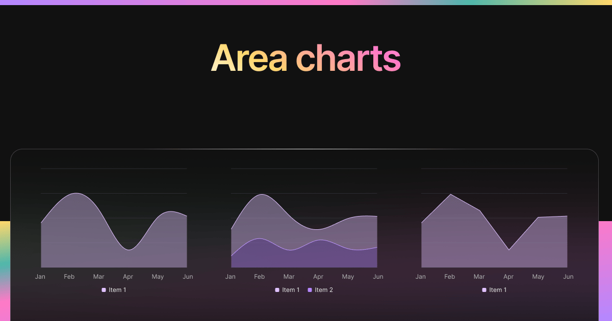Click the Jun axis label on the middle chart
The image size is (612, 321).
[x=378, y=277]
